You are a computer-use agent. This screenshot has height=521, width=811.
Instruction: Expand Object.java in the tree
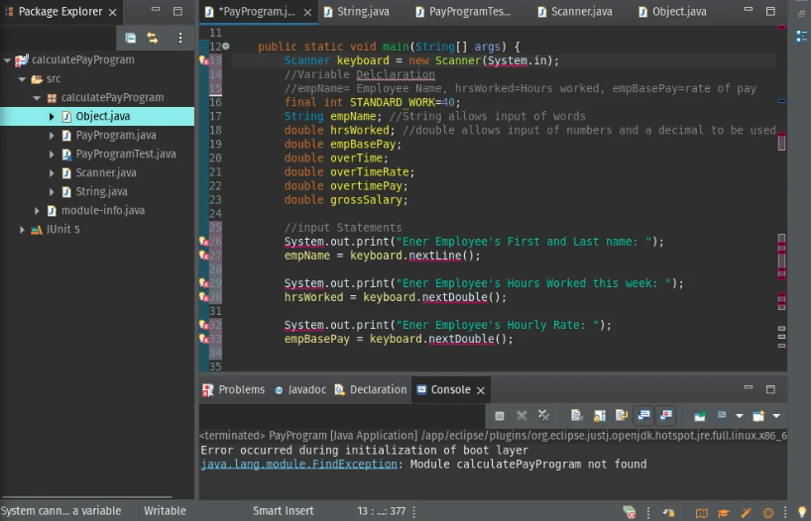pos(52,117)
